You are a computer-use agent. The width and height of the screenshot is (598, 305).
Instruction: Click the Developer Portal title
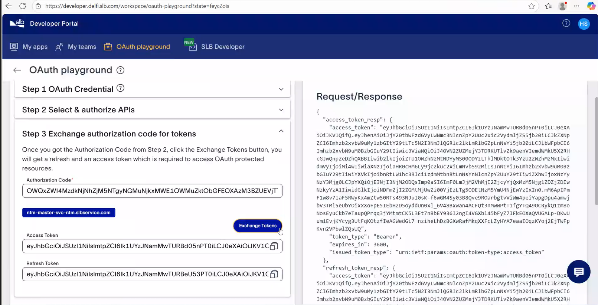pyautogui.click(x=54, y=23)
